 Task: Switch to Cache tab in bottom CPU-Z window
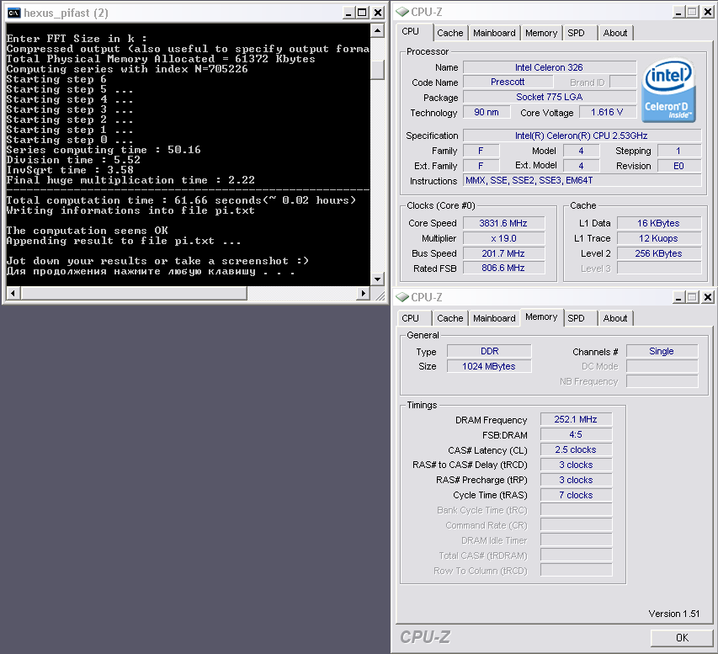pyautogui.click(x=449, y=318)
